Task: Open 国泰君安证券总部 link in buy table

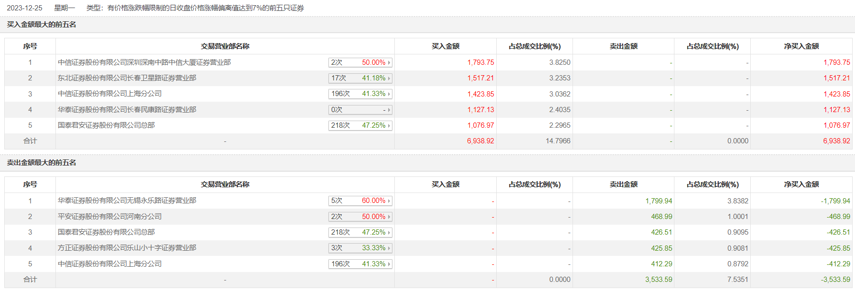Action: [x=106, y=125]
